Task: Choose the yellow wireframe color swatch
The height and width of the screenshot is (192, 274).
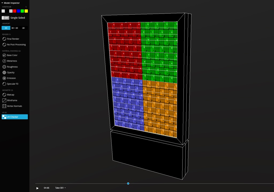Action: click(26, 11)
